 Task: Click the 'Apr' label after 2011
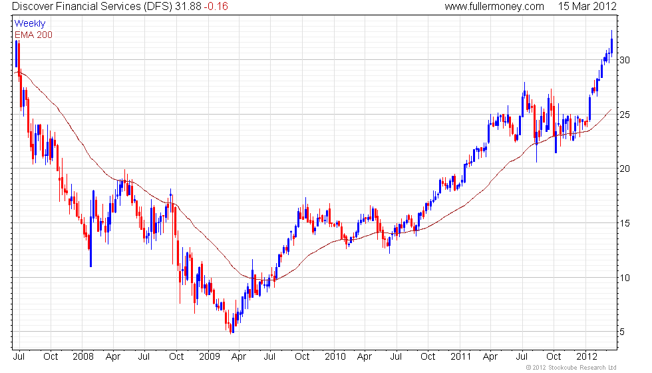pos(491,357)
